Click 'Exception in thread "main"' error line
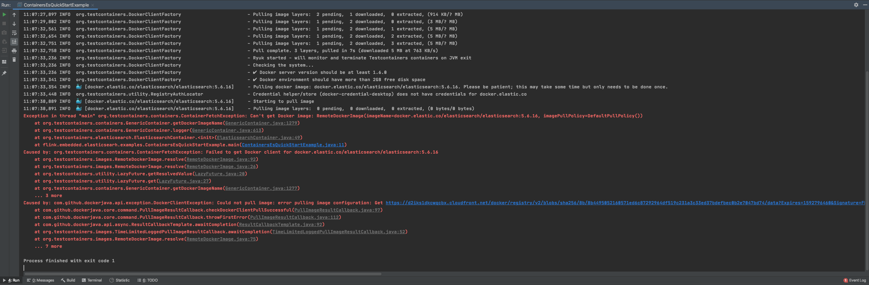Screen dimensions: 869x285 tap(333, 116)
